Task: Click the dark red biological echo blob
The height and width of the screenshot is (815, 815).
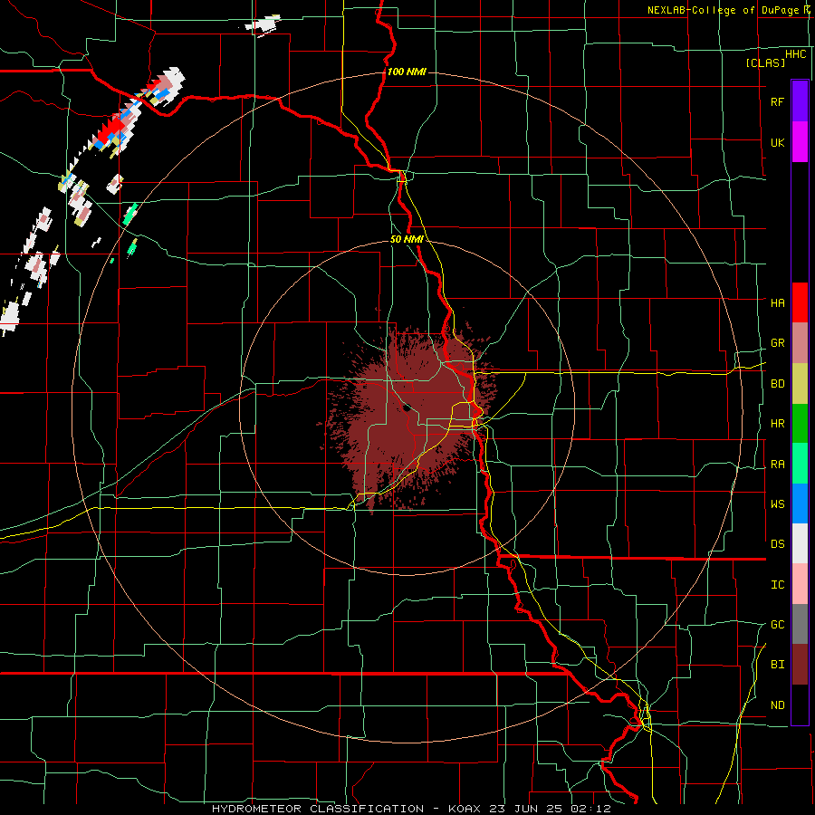Action: [410, 416]
